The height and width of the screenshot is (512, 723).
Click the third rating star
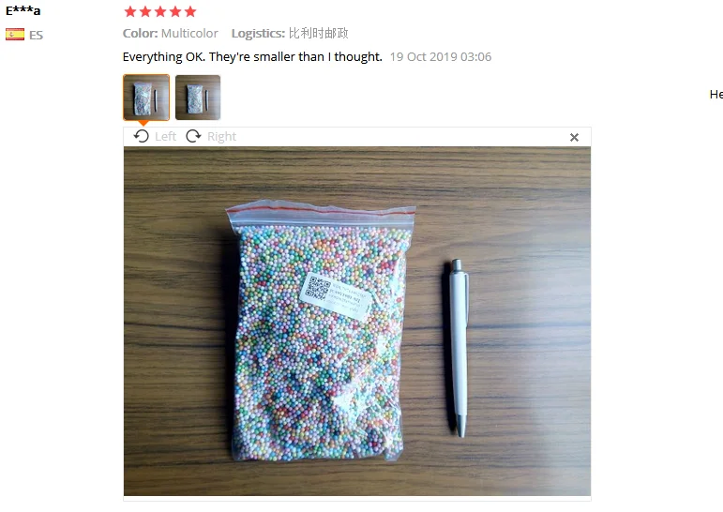(160, 11)
